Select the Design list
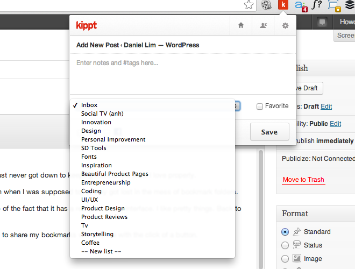Viewport: 355px width, 269px height. (152, 131)
